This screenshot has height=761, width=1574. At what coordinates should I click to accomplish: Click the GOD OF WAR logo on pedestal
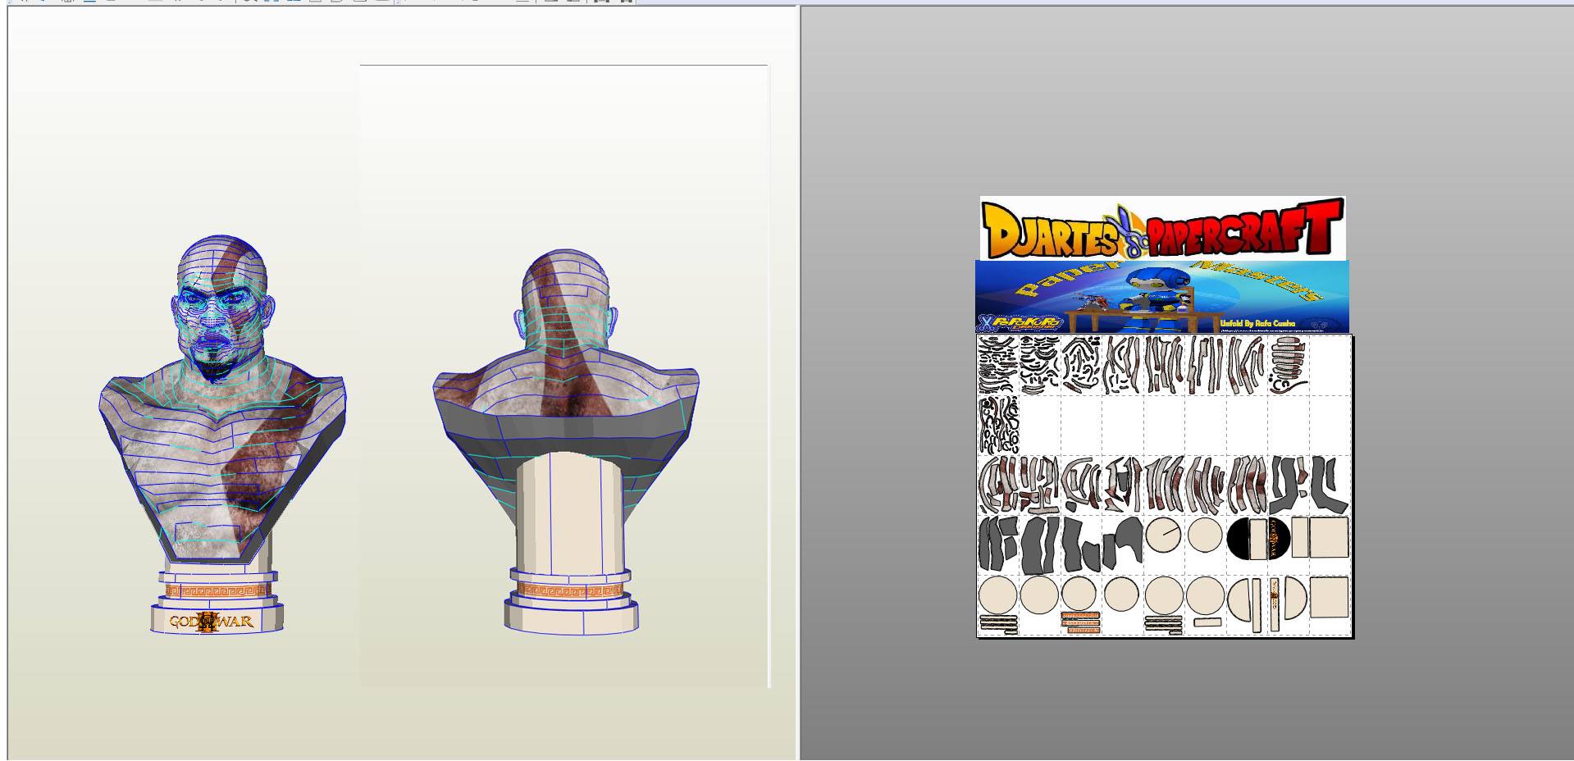point(212,622)
